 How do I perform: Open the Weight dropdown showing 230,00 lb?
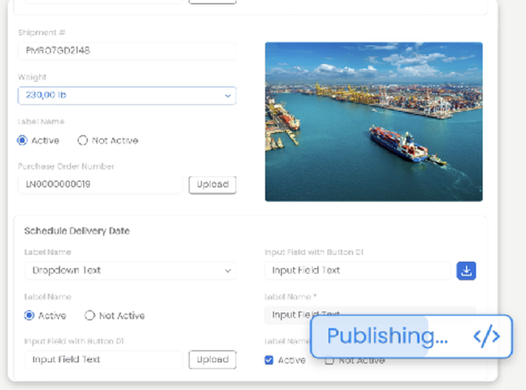click(126, 96)
